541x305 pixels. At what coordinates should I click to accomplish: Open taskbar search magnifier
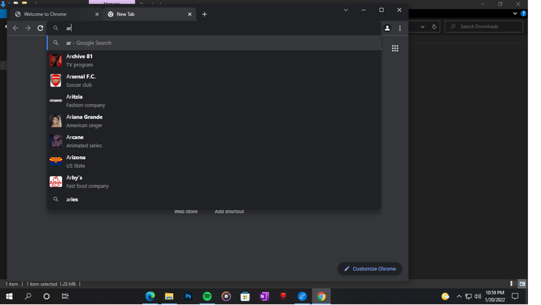tap(28, 296)
